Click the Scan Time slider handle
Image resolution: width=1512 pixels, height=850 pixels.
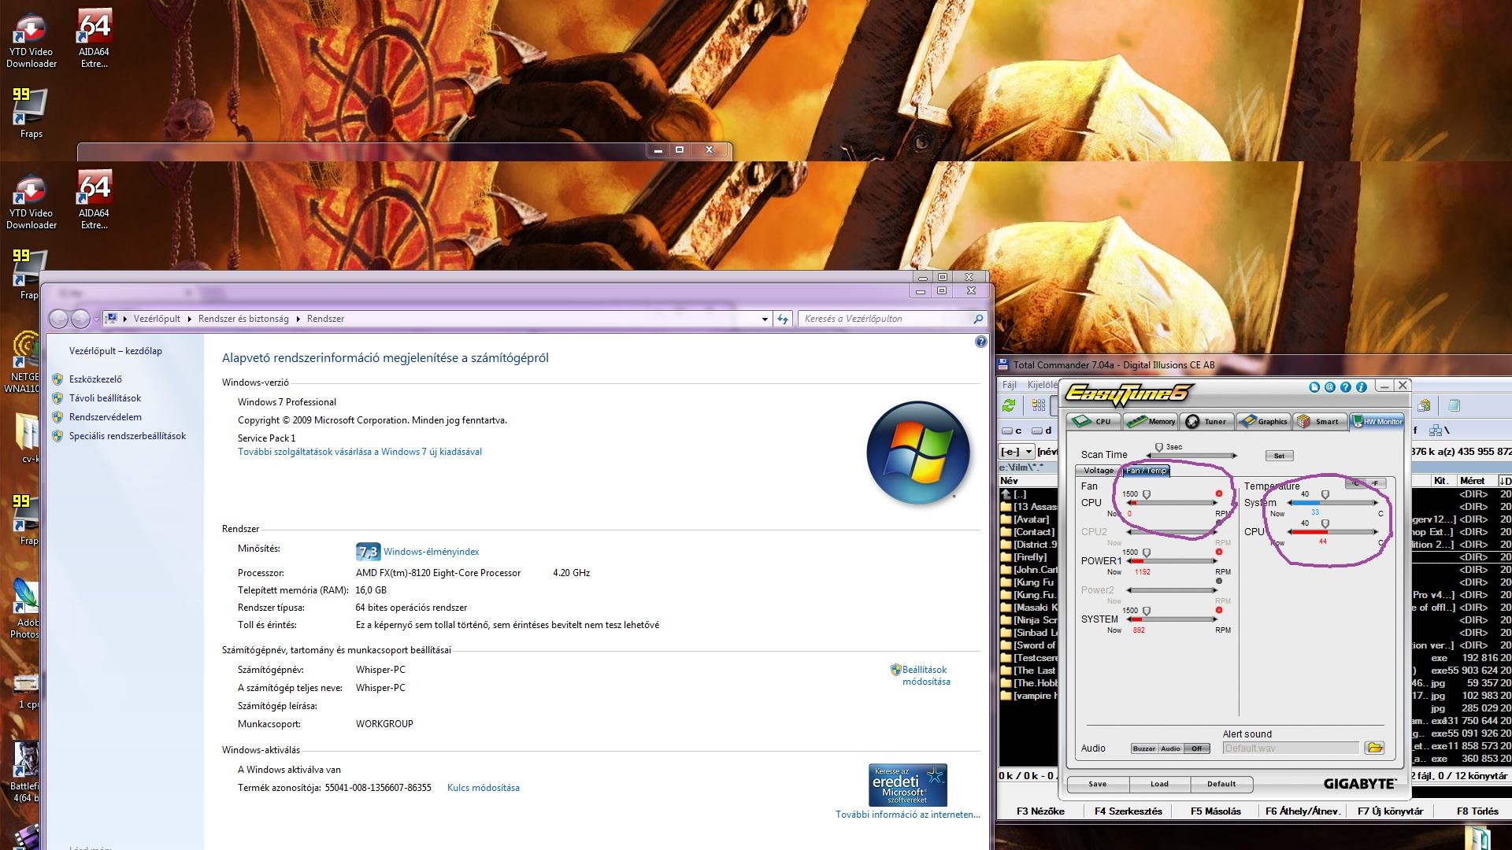click(x=1158, y=448)
